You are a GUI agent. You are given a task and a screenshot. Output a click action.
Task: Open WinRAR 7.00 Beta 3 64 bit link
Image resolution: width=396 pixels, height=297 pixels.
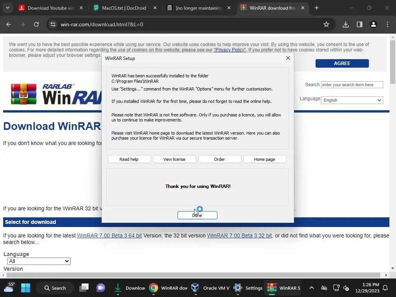[109, 236]
